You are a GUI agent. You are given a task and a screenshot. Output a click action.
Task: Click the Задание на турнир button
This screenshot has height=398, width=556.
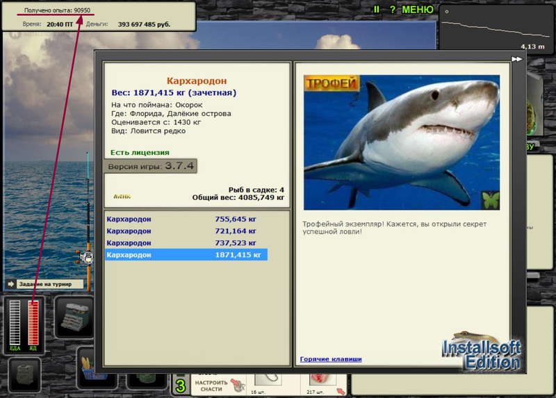[x=45, y=284]
